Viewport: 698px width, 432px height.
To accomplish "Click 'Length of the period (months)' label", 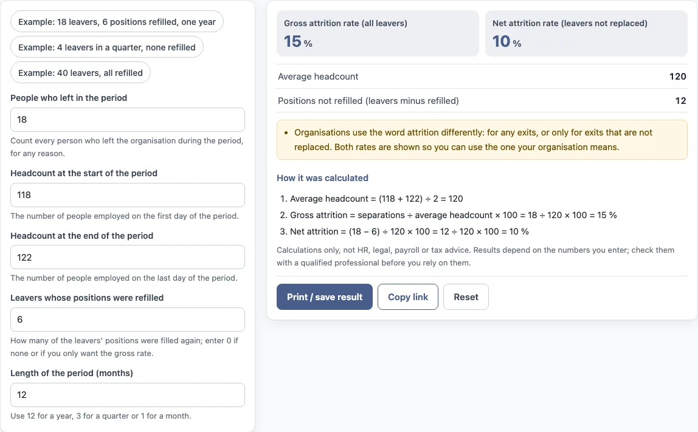I will coord(72,373).
